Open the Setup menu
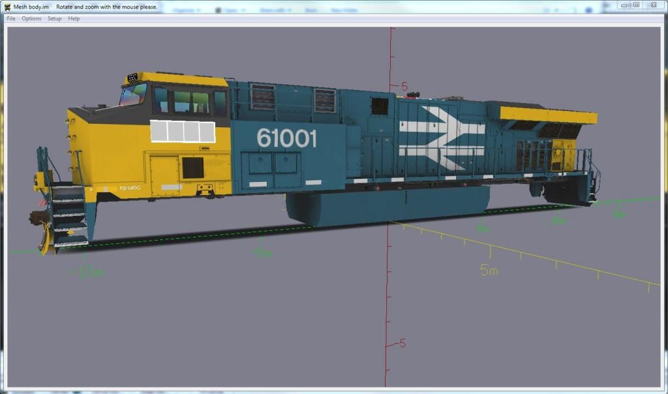 pyautogui.click(x=55, y=19)
